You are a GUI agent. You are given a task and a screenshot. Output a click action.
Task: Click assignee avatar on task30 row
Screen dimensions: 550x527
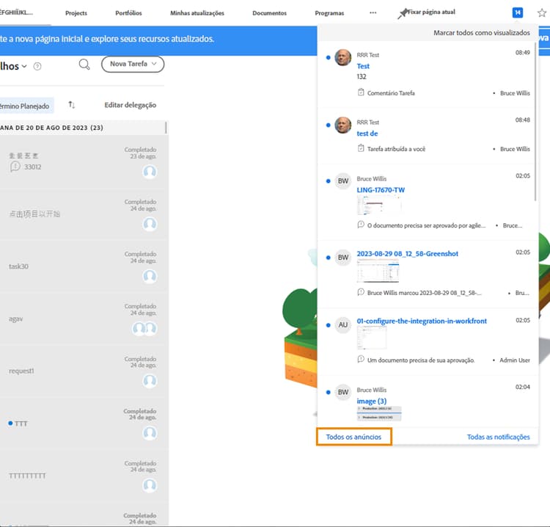click(150, 276)
